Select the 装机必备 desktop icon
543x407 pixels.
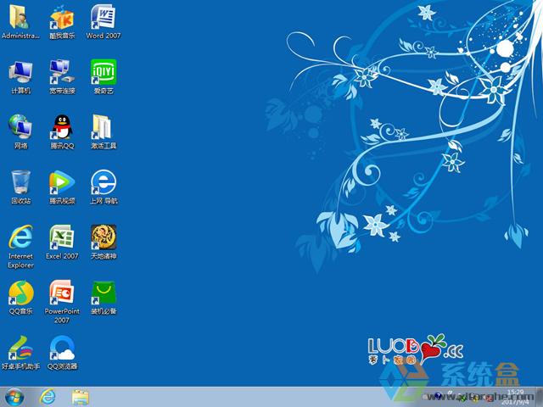pyautogui.click(x=103, y=293)
